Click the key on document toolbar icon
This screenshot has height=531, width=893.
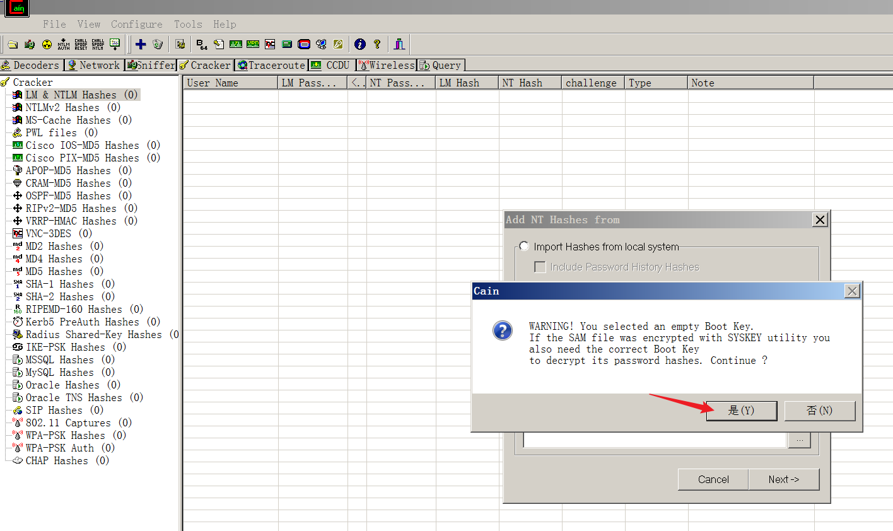(x=219, y=44)
